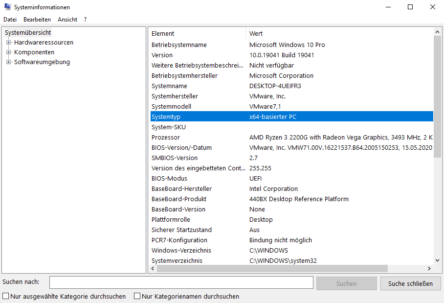Click the horizontal scrollbar right arrow

pyautogui.click(x=429, y=269)
